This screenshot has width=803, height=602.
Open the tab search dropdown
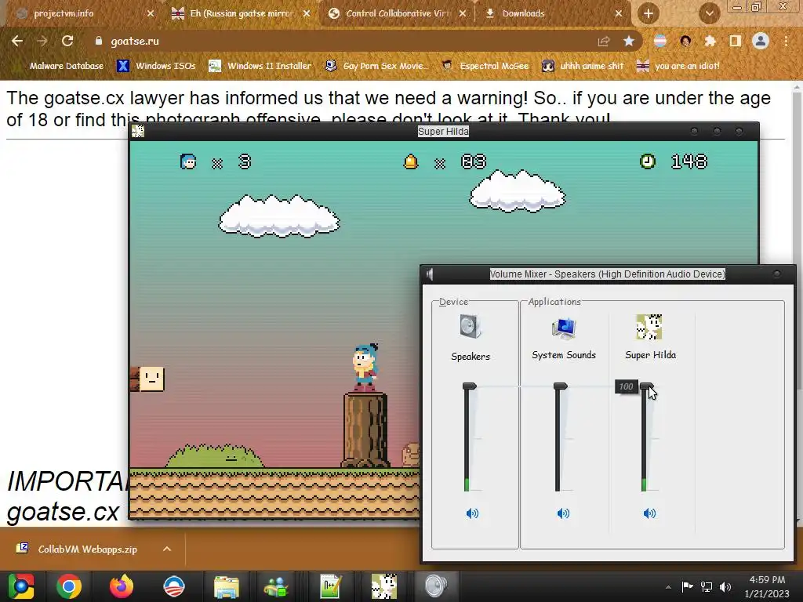pyautogui.click(x=709, y=13)
